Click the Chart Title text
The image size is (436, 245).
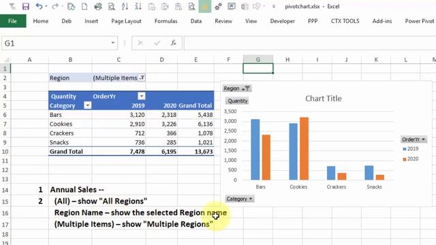324,99
